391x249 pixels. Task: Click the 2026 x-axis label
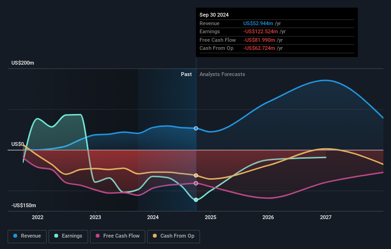[268, 218]
